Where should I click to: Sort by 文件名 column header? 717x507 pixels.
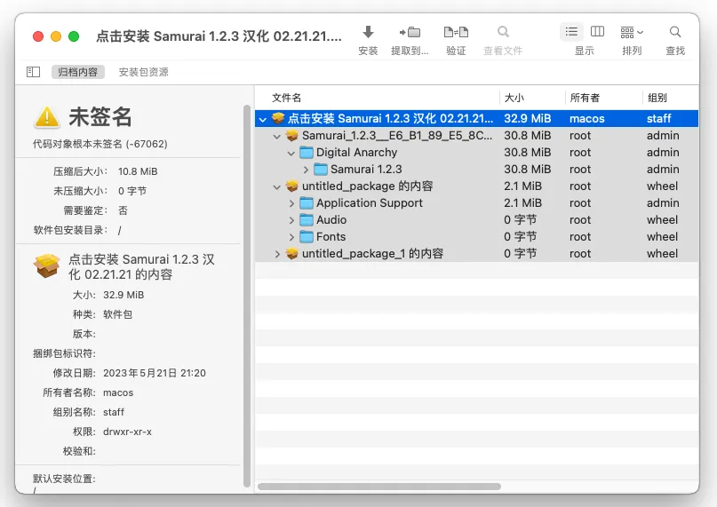click(287, 98)
